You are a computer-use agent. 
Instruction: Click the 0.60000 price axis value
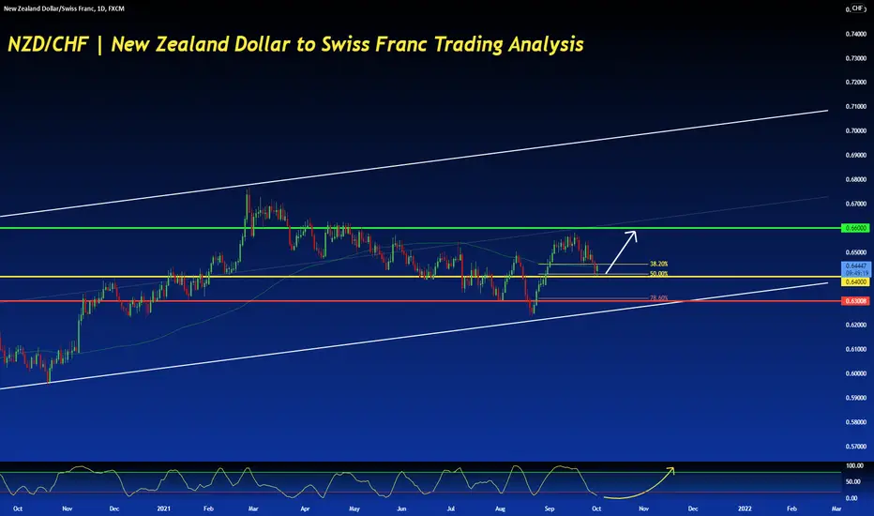pos(856,373)
